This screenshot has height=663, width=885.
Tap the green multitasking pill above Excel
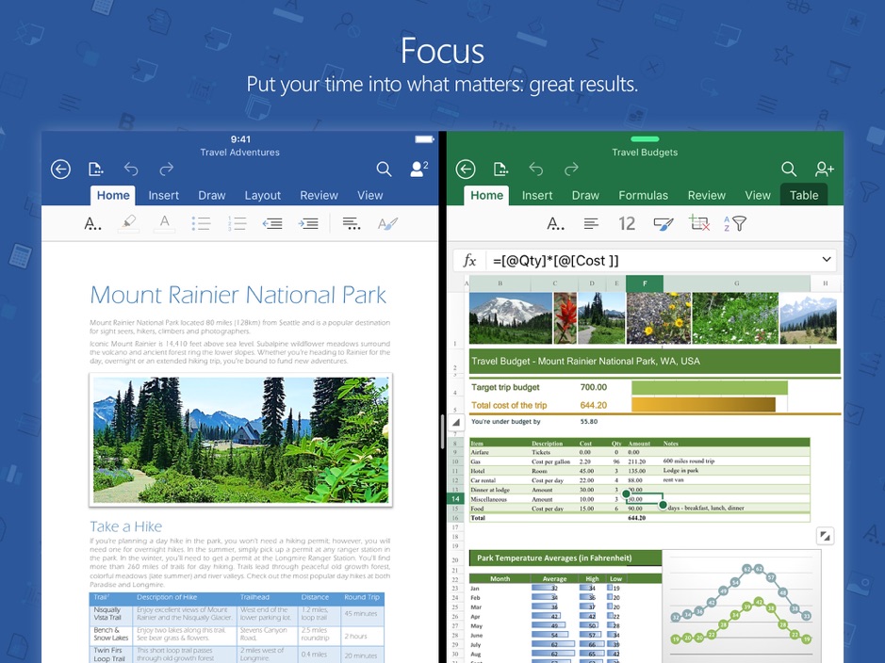(645, 138)
